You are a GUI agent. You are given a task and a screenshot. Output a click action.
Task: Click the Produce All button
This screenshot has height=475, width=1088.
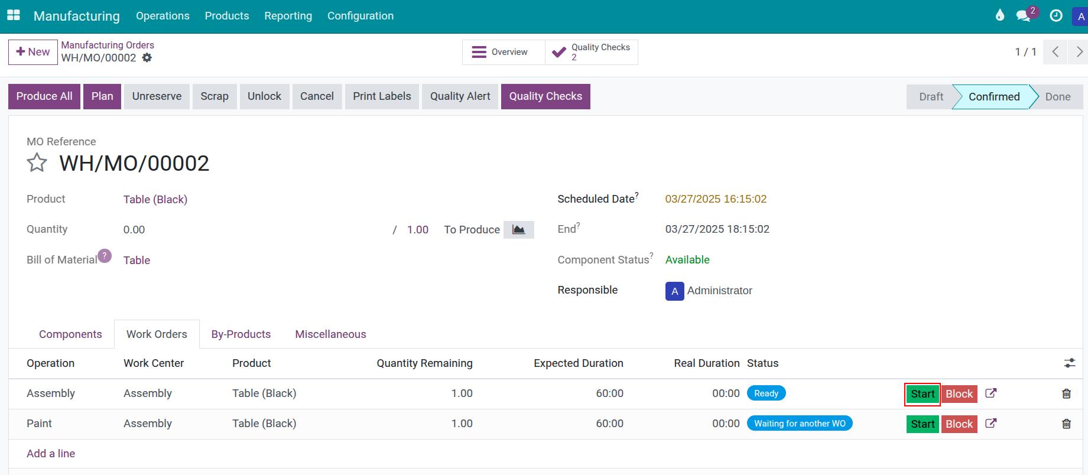[x=44, y=96]
